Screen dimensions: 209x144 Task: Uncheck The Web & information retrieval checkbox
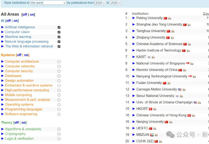coord(59,46)
